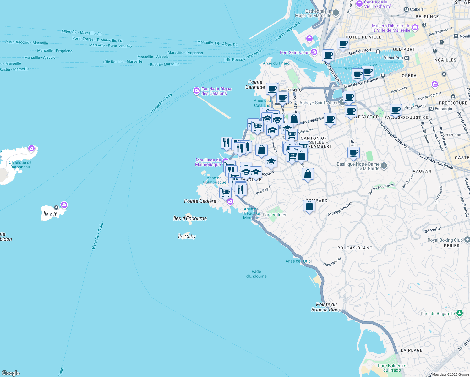Click the Musée d'histoire de Marseille icon
Image resolution: width=470 pixels, height=377 pixels.
[x=415, y=28]
